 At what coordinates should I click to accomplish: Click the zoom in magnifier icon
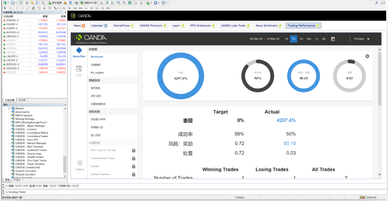click(x=119, y=3)
